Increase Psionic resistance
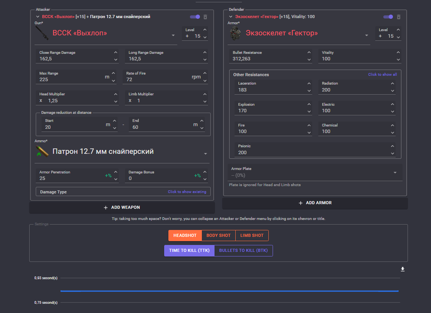 coord(393,146)
